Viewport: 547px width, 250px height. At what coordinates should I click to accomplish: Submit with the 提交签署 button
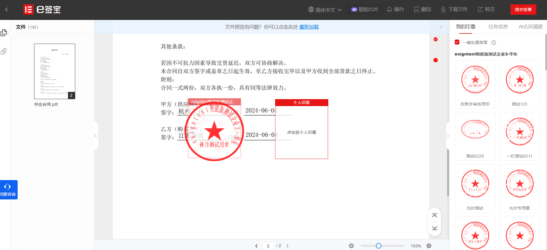pos(523,10)
